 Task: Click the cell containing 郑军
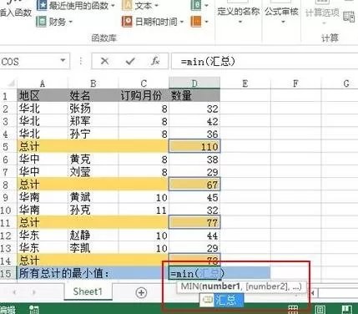93,121
